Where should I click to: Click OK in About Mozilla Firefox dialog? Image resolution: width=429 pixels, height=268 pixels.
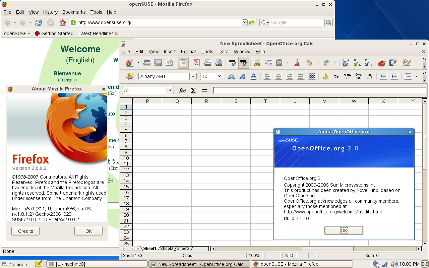(x=88, y=231)
